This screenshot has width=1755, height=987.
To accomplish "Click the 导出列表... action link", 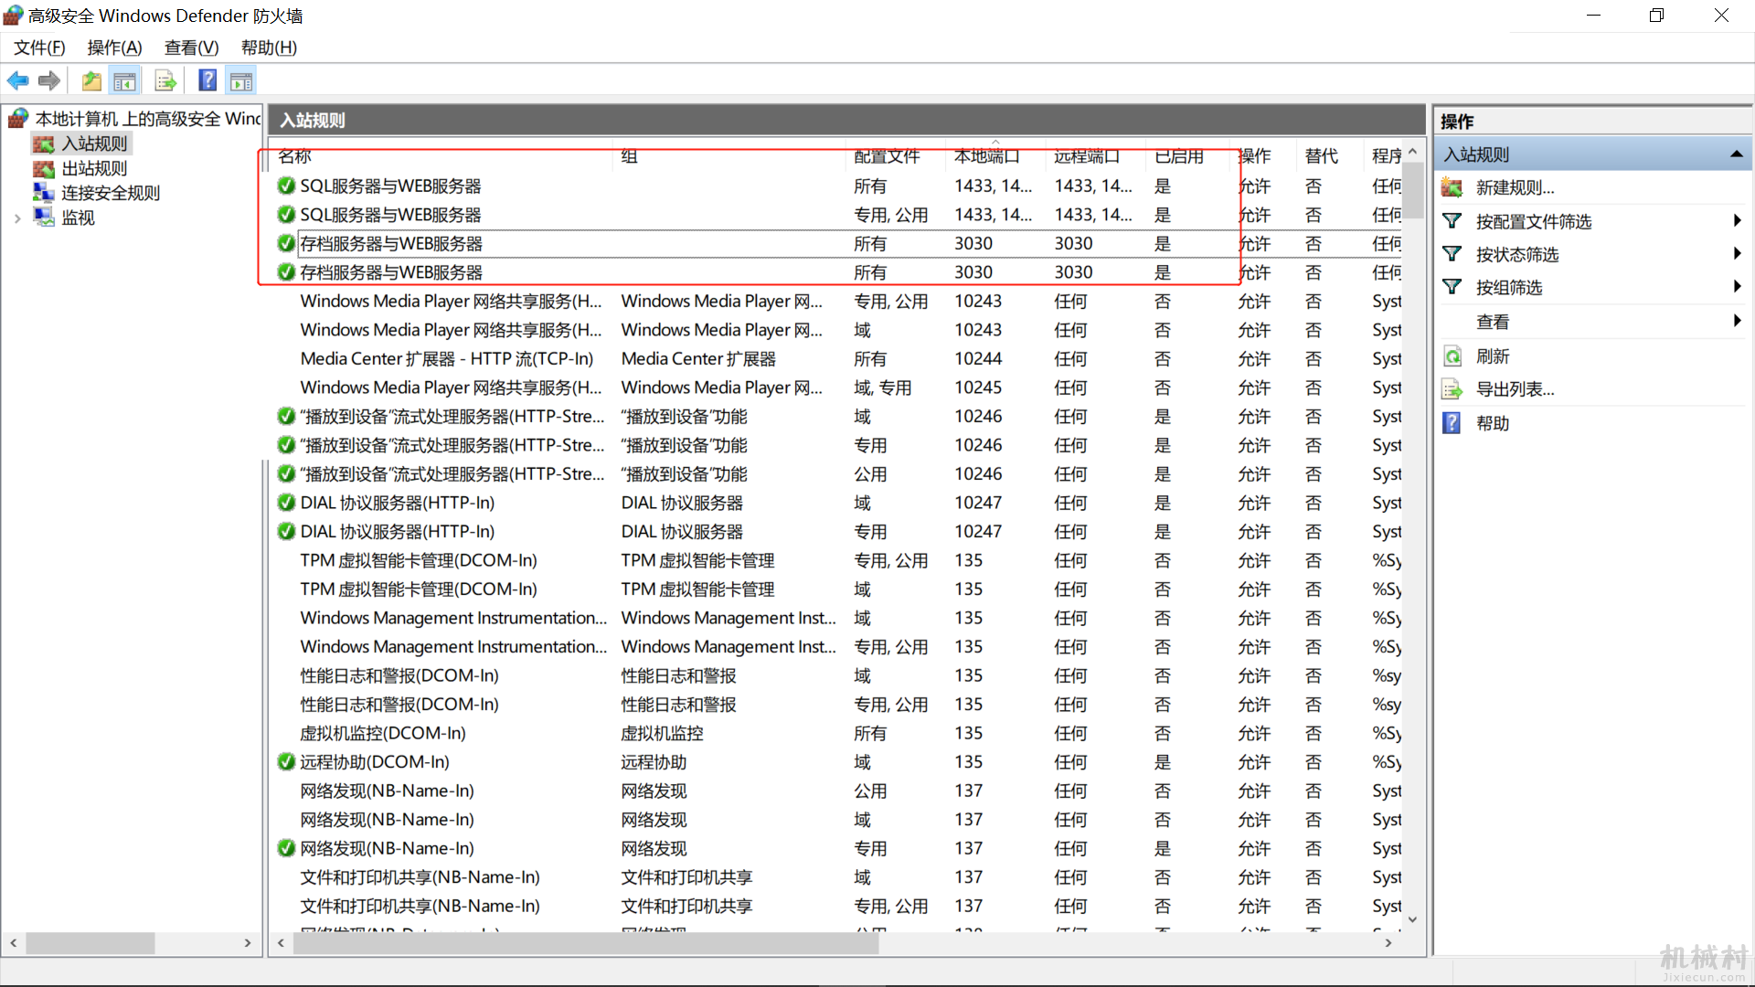I will [1515, 390].
